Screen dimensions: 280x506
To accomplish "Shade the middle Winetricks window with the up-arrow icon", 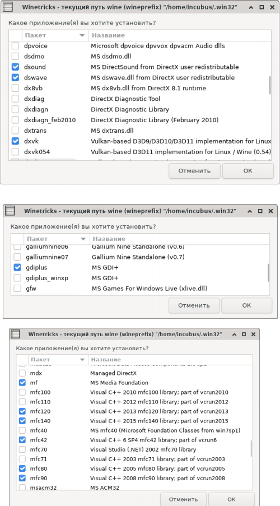I will (249, 211).
